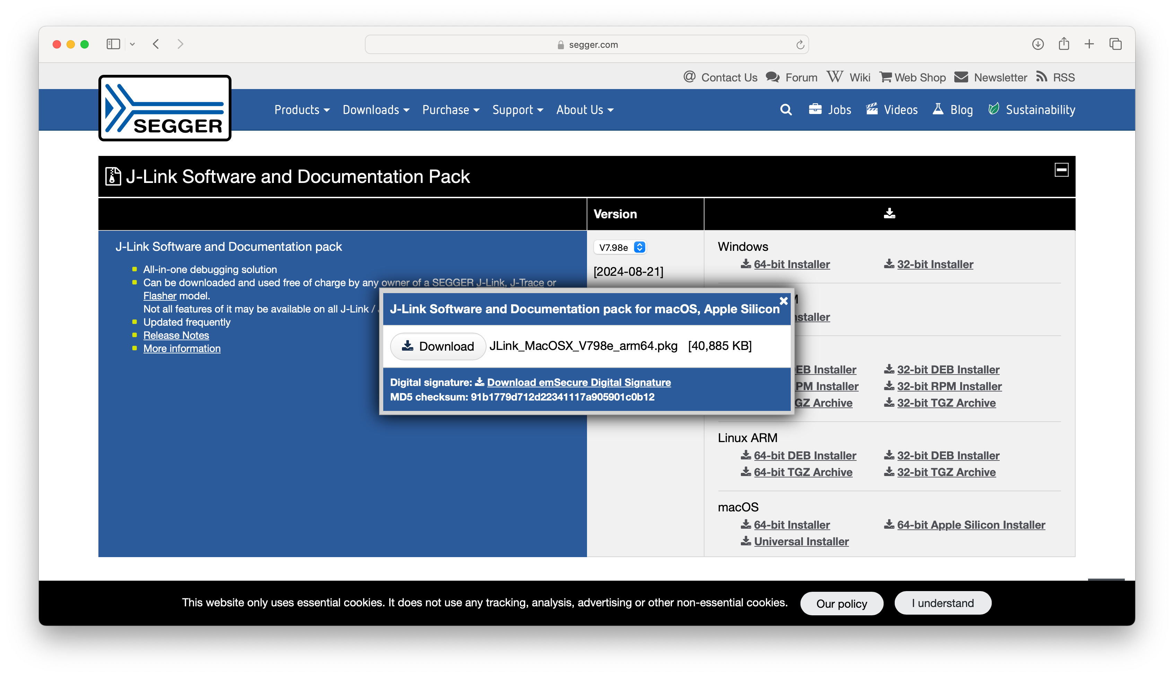The width and height of the screenshot is (1174, 677).
Task: Reload the page with the refresh icon
Action: [x=800, y=45]
